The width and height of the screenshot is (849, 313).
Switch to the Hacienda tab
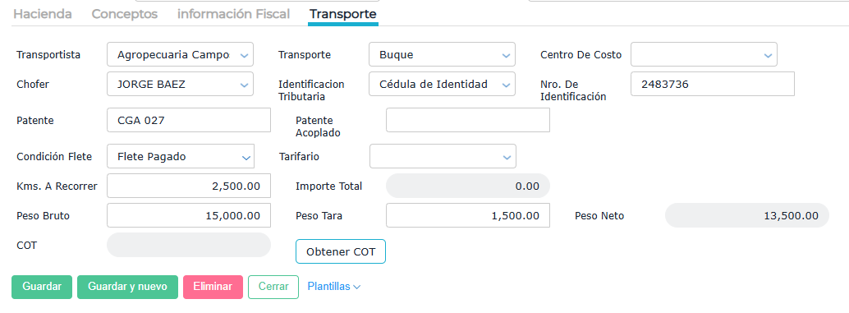42,14
